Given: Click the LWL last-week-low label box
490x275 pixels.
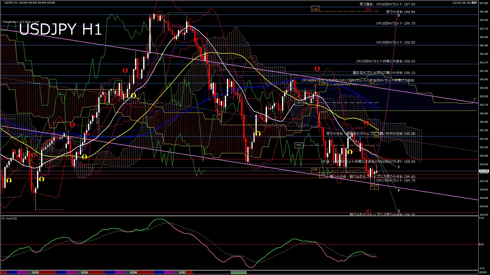Looking at the screenshot, I should (x=315, y=169).
